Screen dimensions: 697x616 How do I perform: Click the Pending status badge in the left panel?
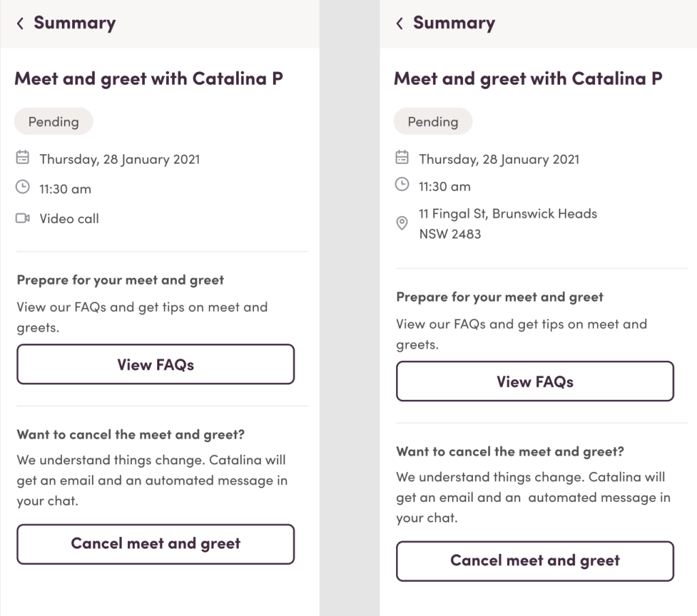pos(54,122)
